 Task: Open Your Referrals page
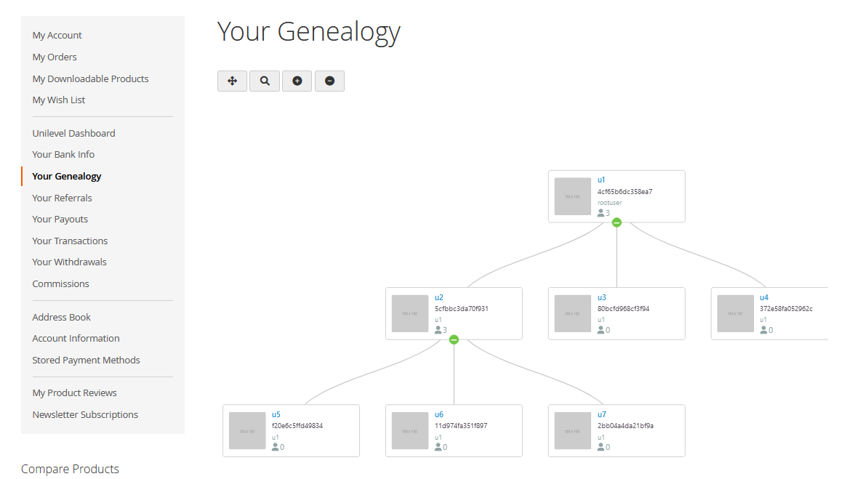click(x=62, y=198)
